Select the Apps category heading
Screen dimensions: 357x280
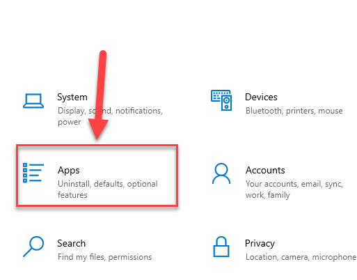tap(69, 171)
